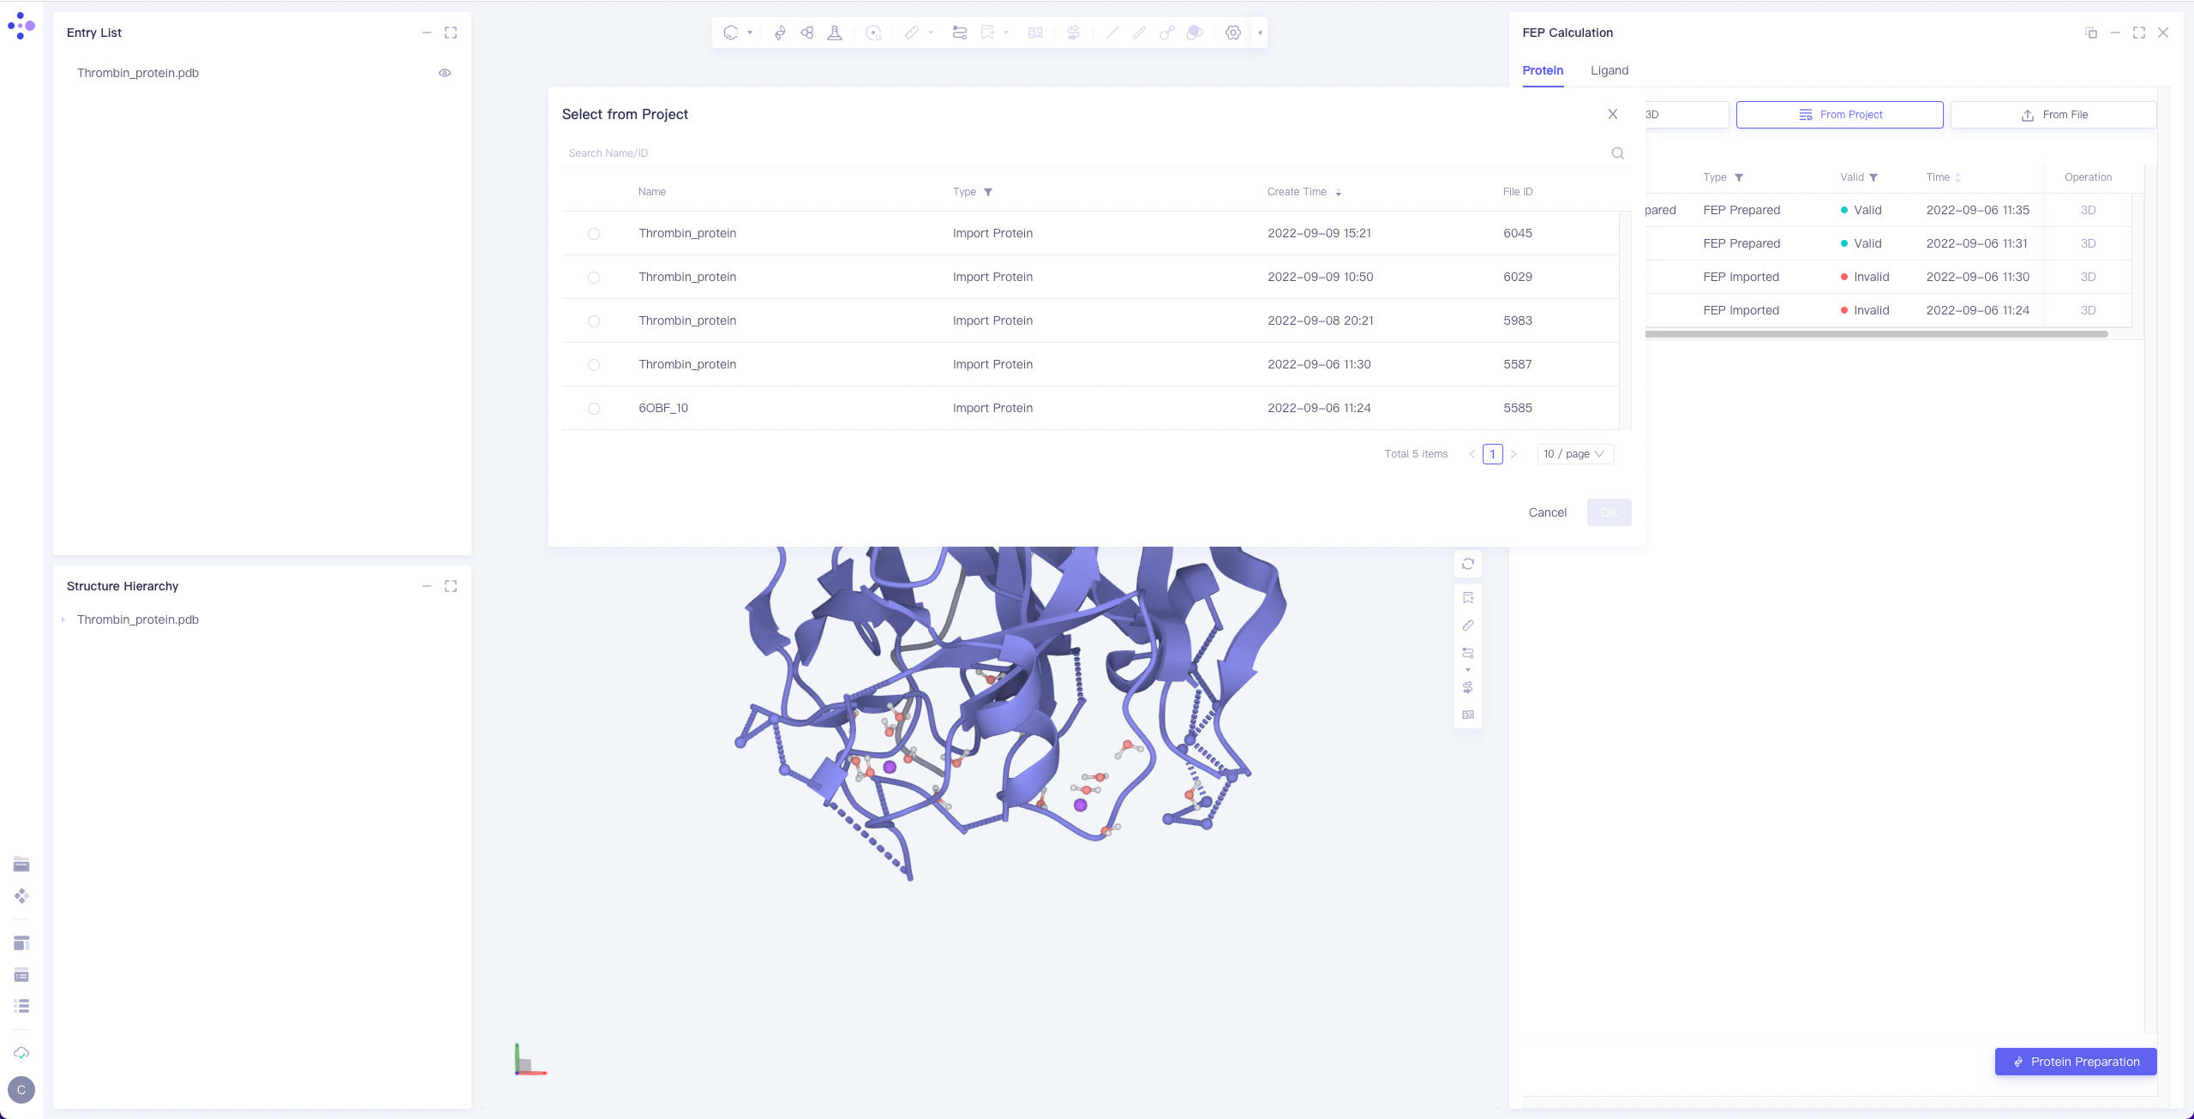Open the selection mode dropdown arrow
The height and width of the screenshot is (1119, 2194).
(x=750, y=33)
